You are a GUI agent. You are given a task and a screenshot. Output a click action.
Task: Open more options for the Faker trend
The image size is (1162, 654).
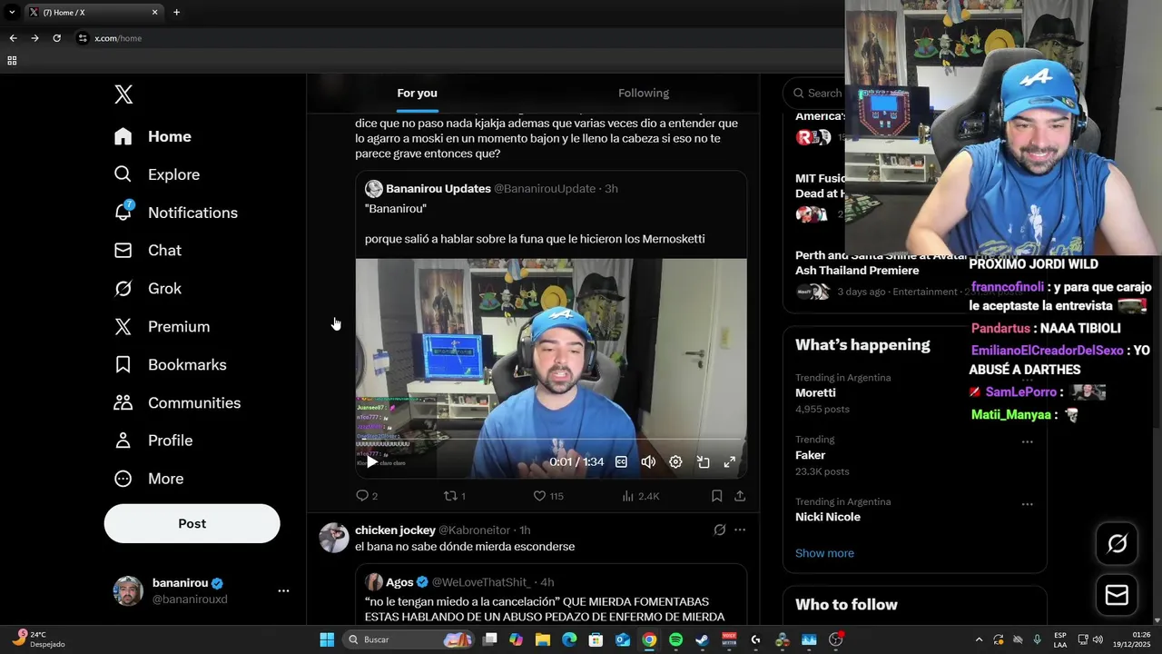tap(1027, 441)
